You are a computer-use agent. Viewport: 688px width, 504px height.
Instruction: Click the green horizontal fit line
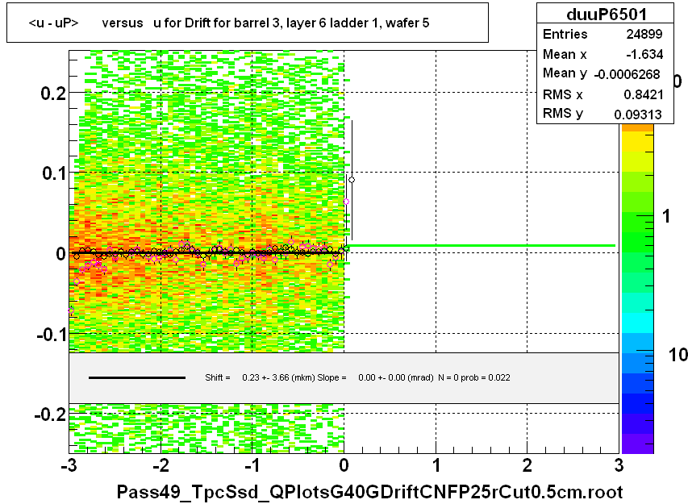click(x=482, y=246)
